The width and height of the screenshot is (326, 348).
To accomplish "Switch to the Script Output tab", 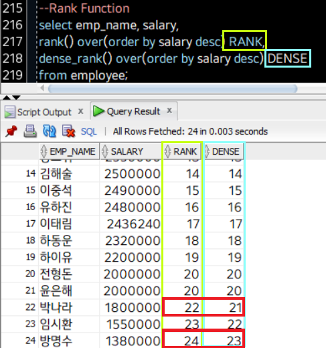I will click(x=44, y=112).
